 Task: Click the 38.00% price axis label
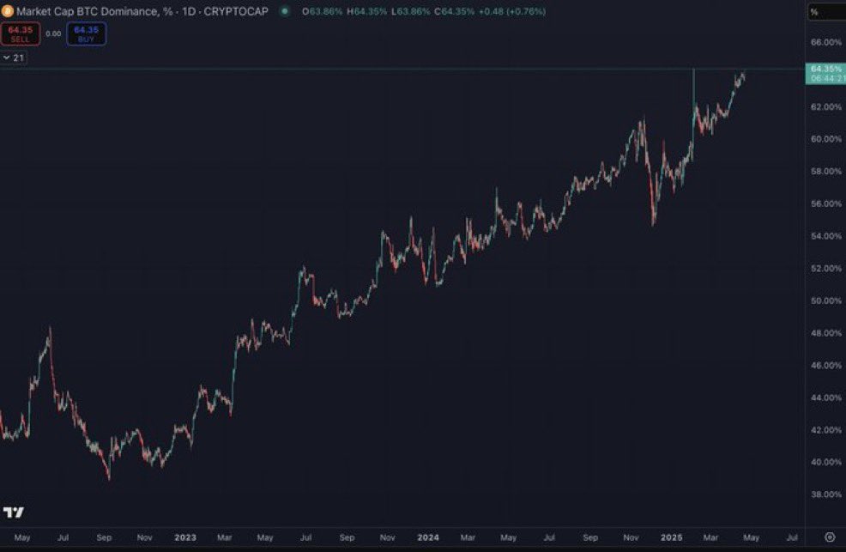click(x=825, y=494)
